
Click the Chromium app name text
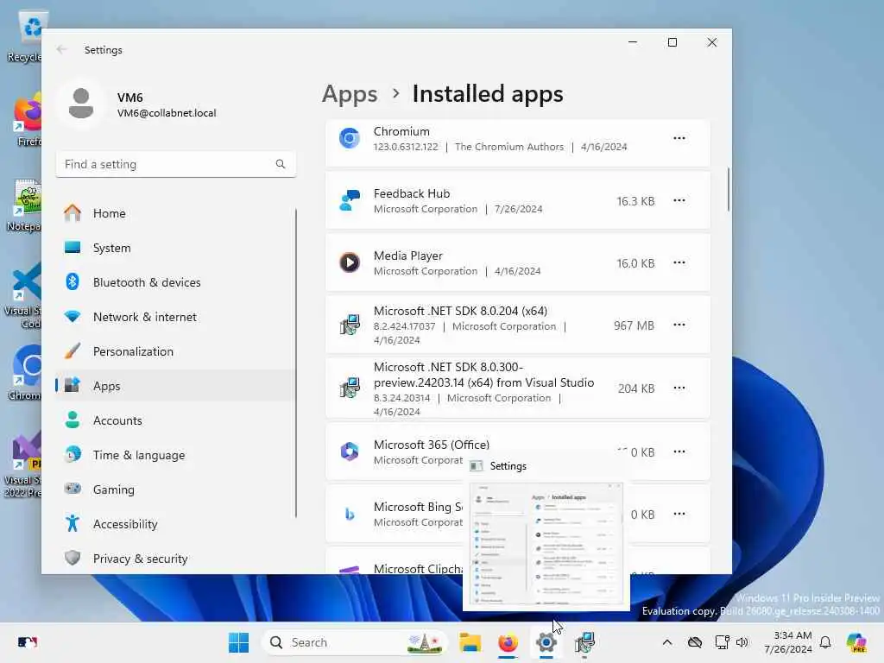[401, 131]
